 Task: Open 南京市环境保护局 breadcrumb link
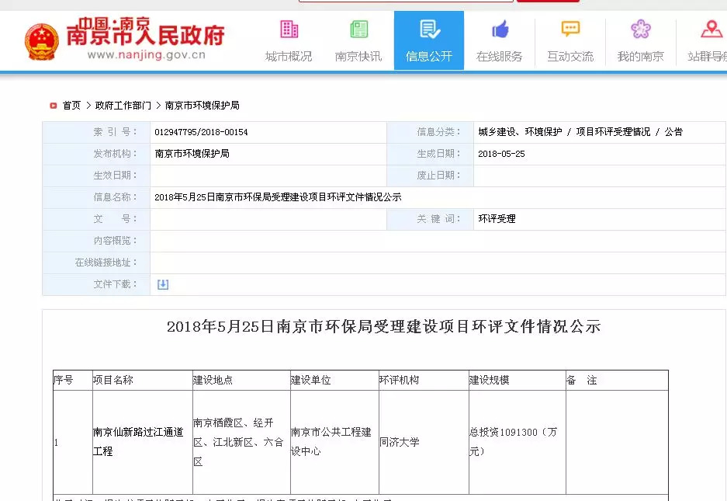pyautogui.click(x=203, y=106)
